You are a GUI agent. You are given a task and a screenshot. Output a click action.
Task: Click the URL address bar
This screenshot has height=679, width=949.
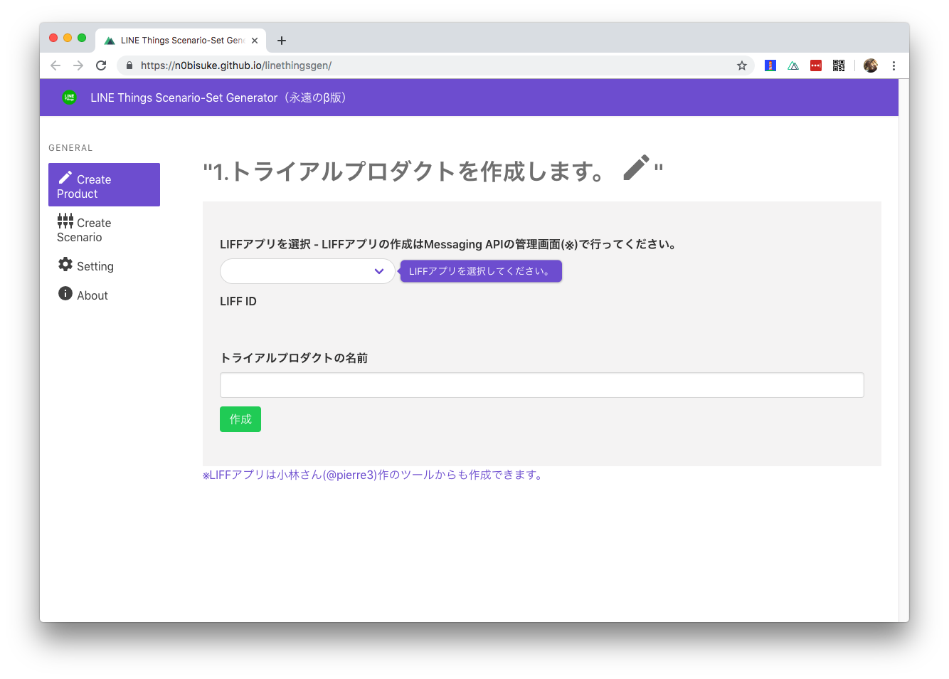[x=434, y=65]
